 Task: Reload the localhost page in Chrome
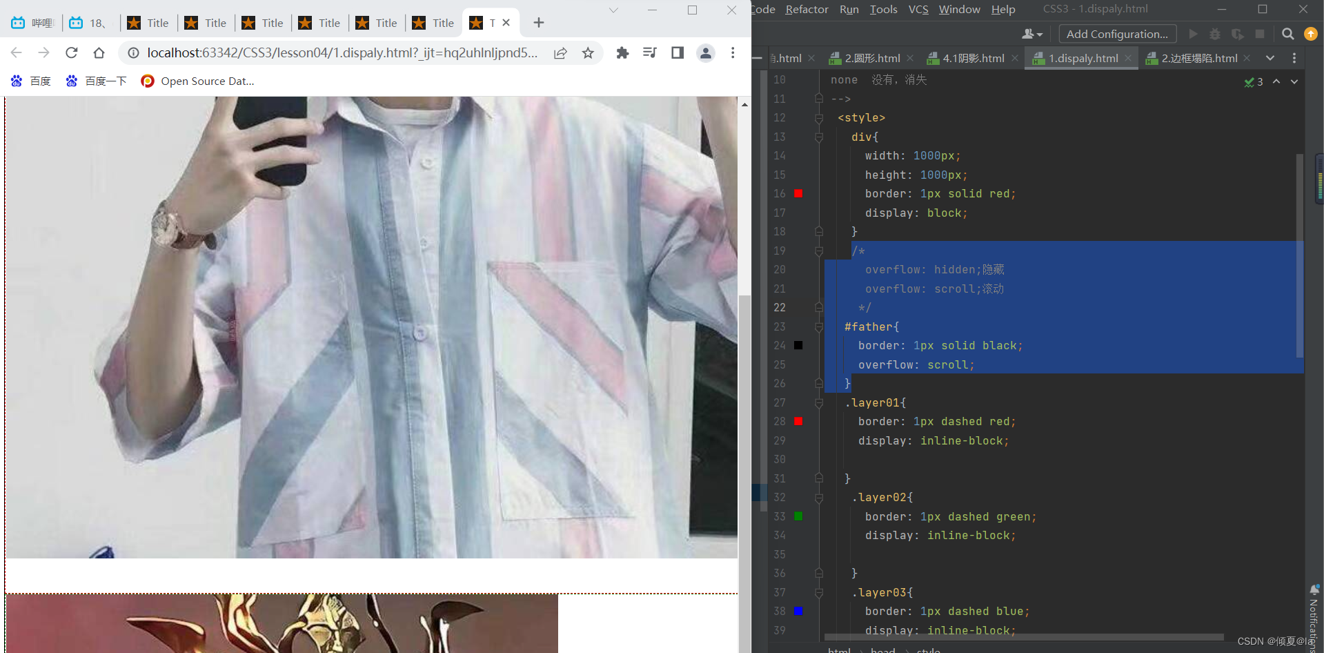[x=72, y=53]
